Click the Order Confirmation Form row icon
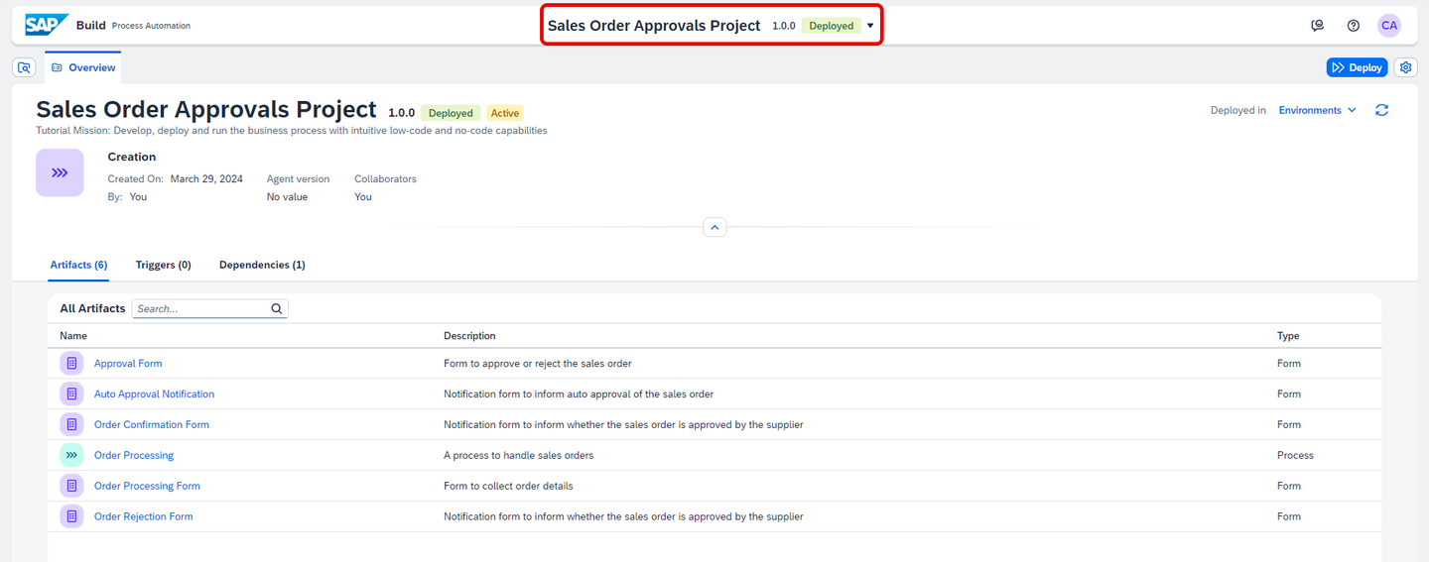 pos(71,425)
